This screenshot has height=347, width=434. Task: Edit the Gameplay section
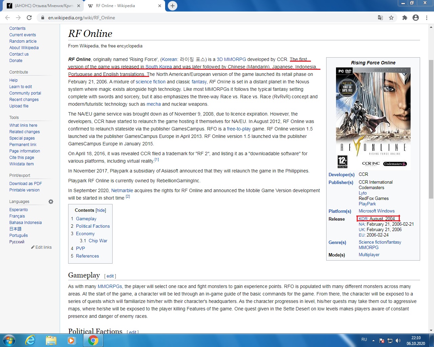point(110,276)
